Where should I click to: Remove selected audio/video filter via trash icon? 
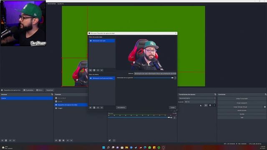tap(94, 70)
